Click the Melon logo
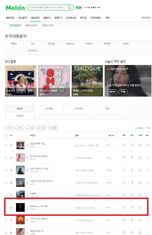Image resolution: width=152 pixels, height=235 pixels. (15, 8)
